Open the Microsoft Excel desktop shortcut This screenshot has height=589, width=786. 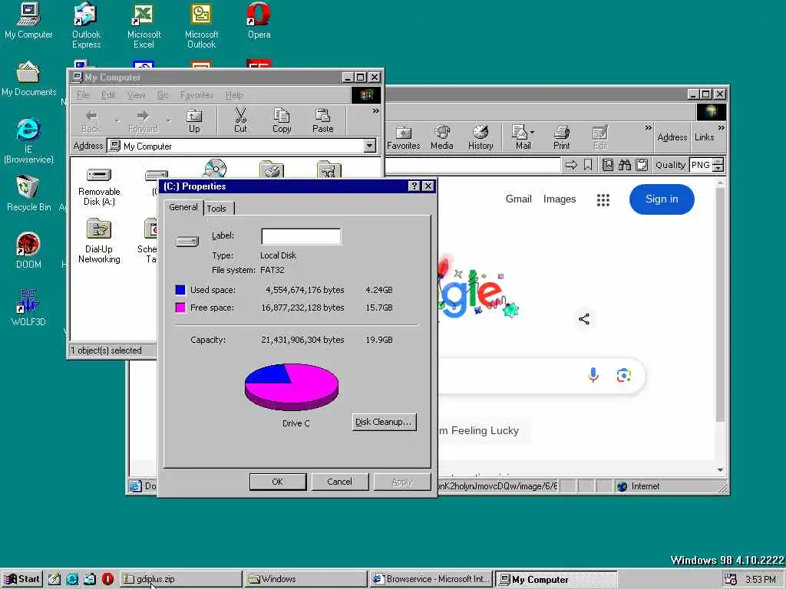(x=144, y=25)
